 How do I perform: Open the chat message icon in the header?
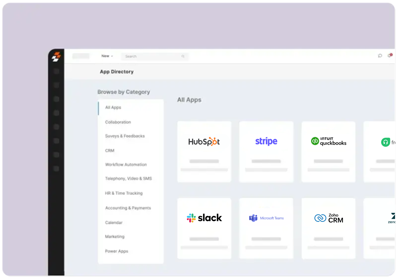pyautogui.click(x=380, y=56)
